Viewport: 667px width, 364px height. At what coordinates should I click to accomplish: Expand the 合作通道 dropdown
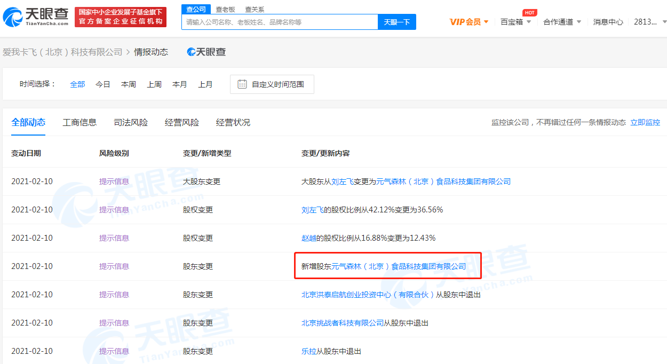559,22
